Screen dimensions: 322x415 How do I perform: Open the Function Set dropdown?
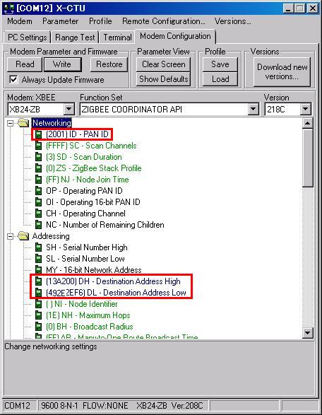click(254, 109)
